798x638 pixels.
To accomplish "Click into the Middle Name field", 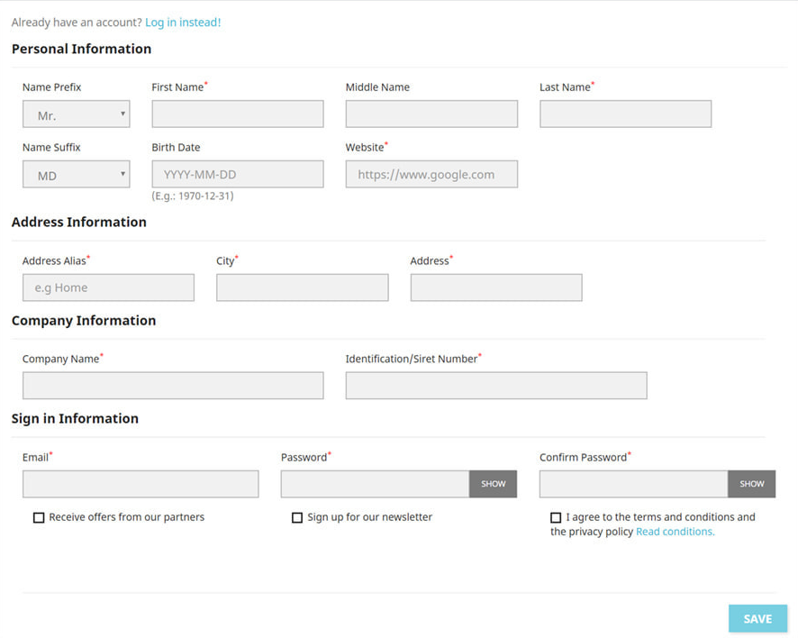I will (431, 114).
